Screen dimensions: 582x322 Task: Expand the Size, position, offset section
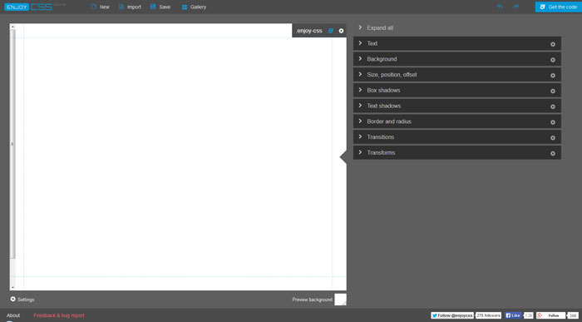pos(457,75)
